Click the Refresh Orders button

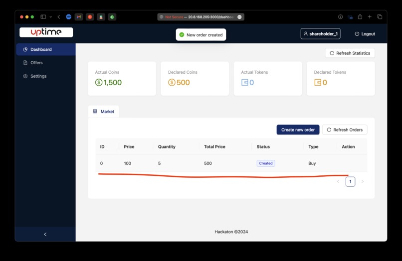tap(345, 130)
